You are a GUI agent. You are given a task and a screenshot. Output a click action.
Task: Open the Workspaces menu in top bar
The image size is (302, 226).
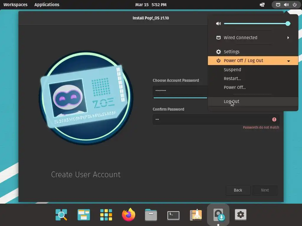(x=15, y=5)
